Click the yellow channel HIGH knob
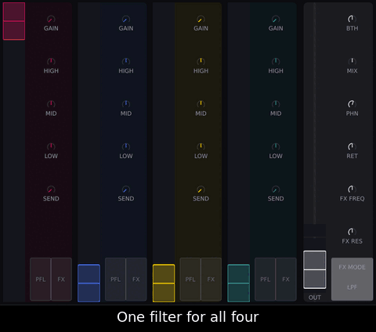The image size is (376, 332). (201, 62)
